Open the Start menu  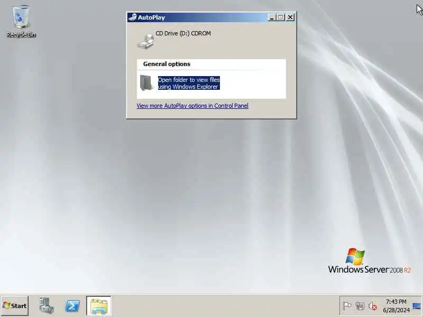15,306
